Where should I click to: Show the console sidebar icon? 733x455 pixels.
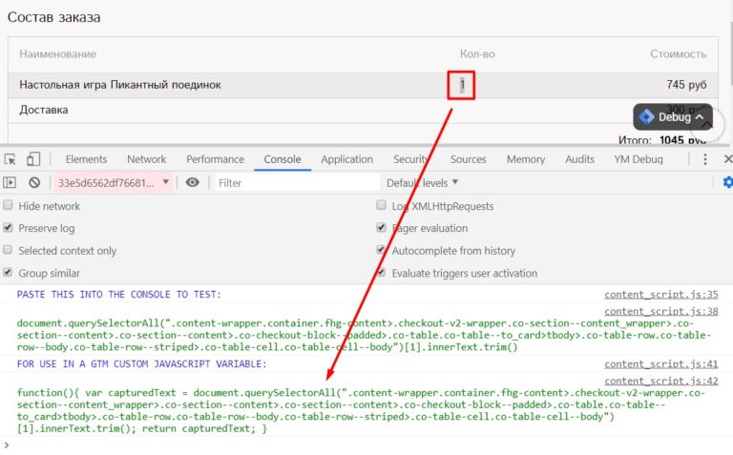pos(10,182)
